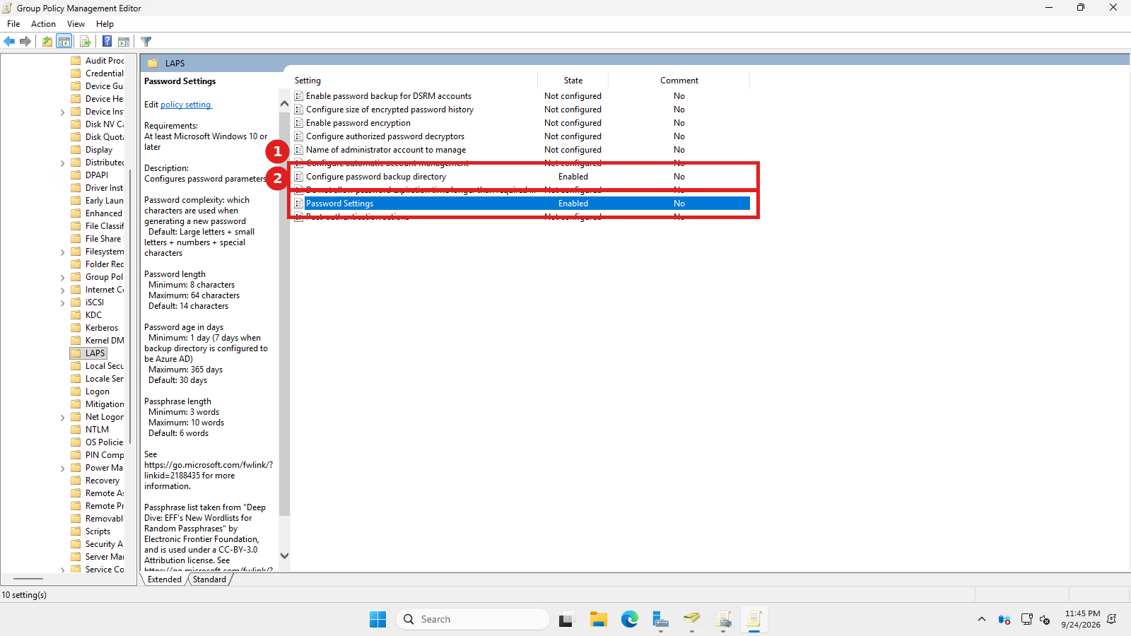Image resolution: width=1131 pixels, height=636 pixels.
Task: Expand the Service Co tree node
Action: pos(62,570)
